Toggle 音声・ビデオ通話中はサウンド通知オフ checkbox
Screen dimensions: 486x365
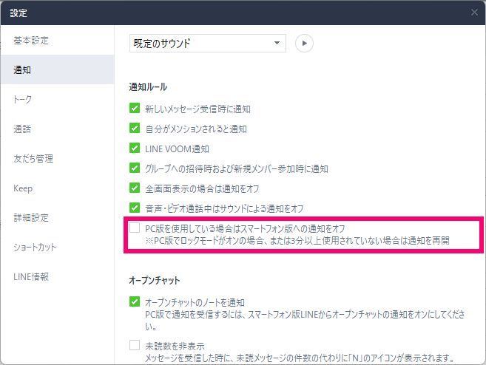tap(135, 208)
